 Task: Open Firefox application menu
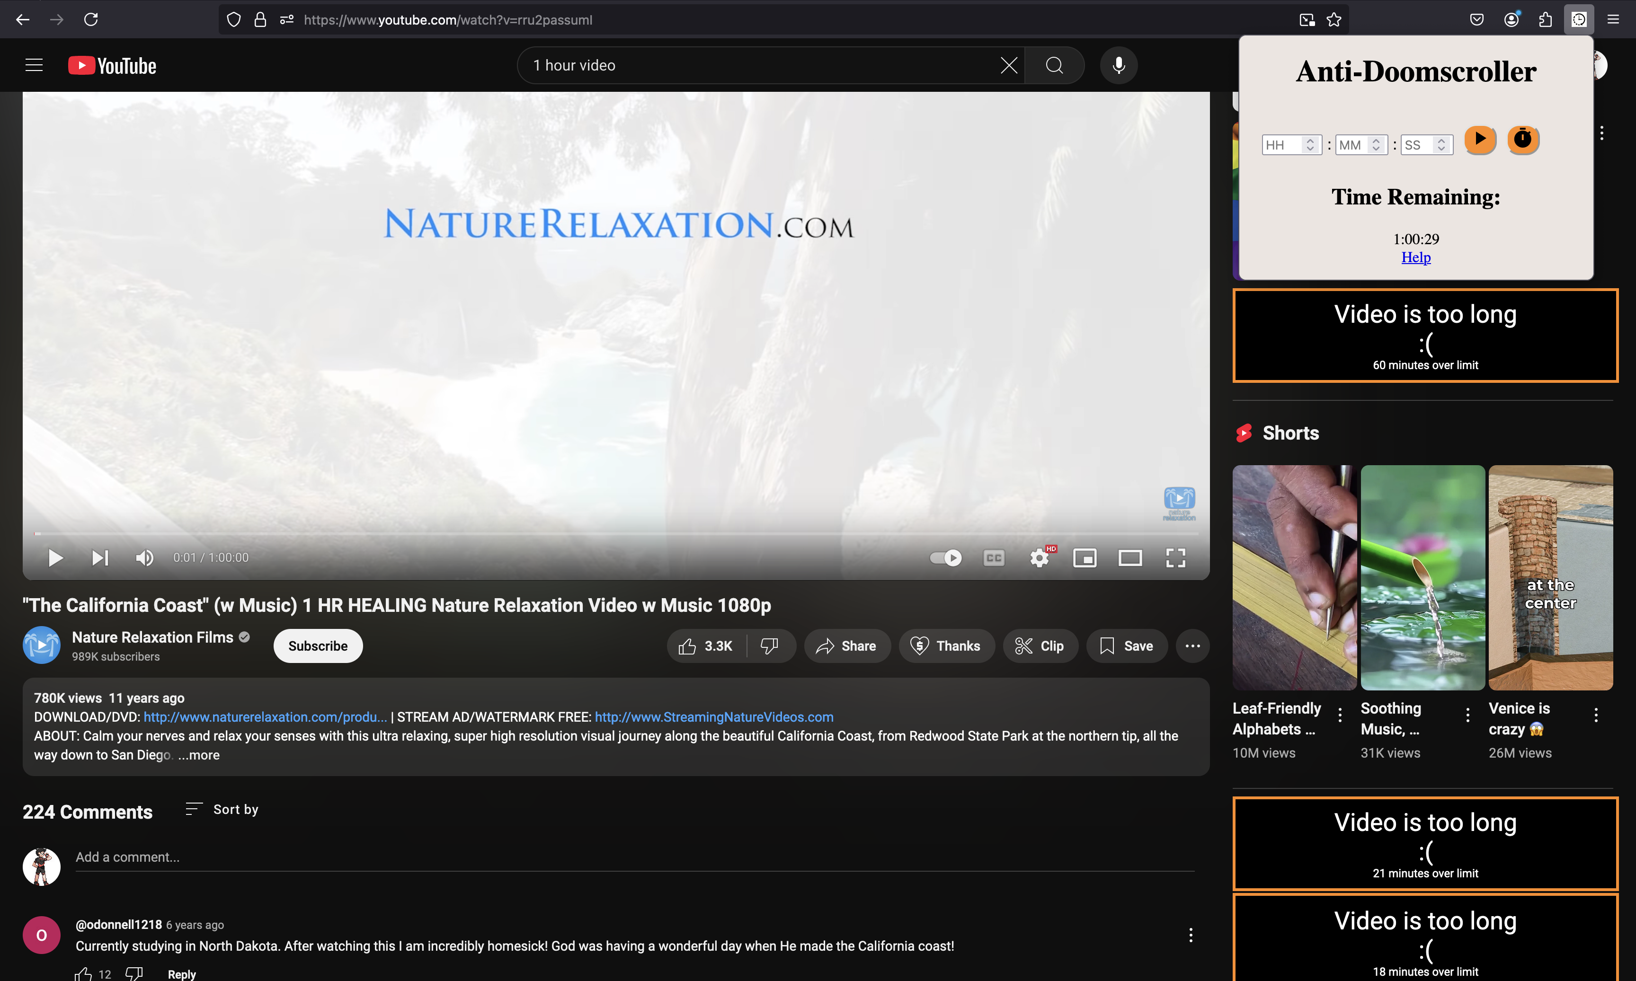(1613, 20)
